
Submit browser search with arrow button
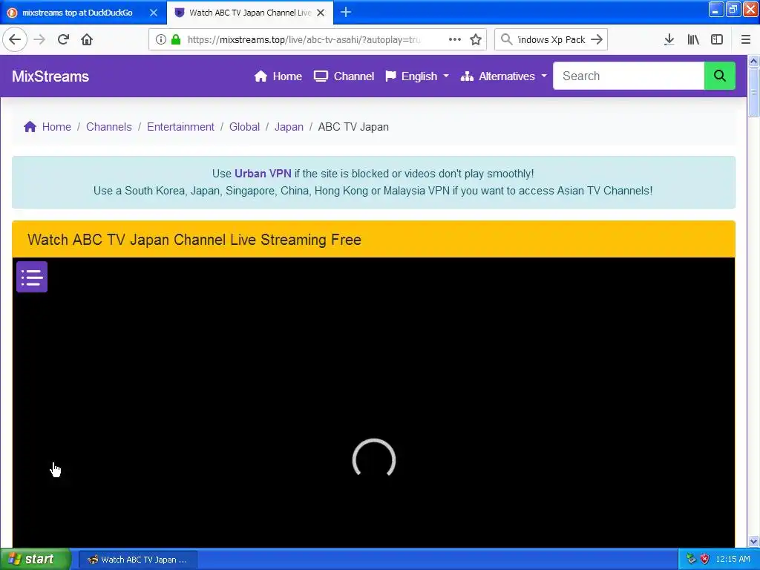[597, 39]
